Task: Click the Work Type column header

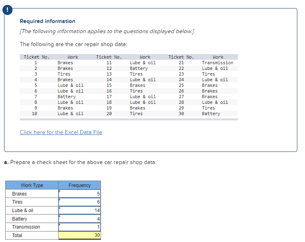Action: tap(32, 185)
